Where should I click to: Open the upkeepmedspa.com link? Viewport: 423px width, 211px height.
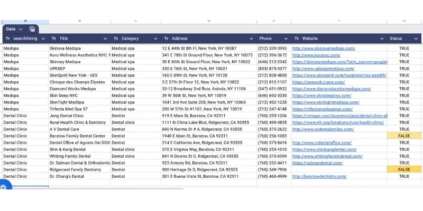[x=324, y=69]
